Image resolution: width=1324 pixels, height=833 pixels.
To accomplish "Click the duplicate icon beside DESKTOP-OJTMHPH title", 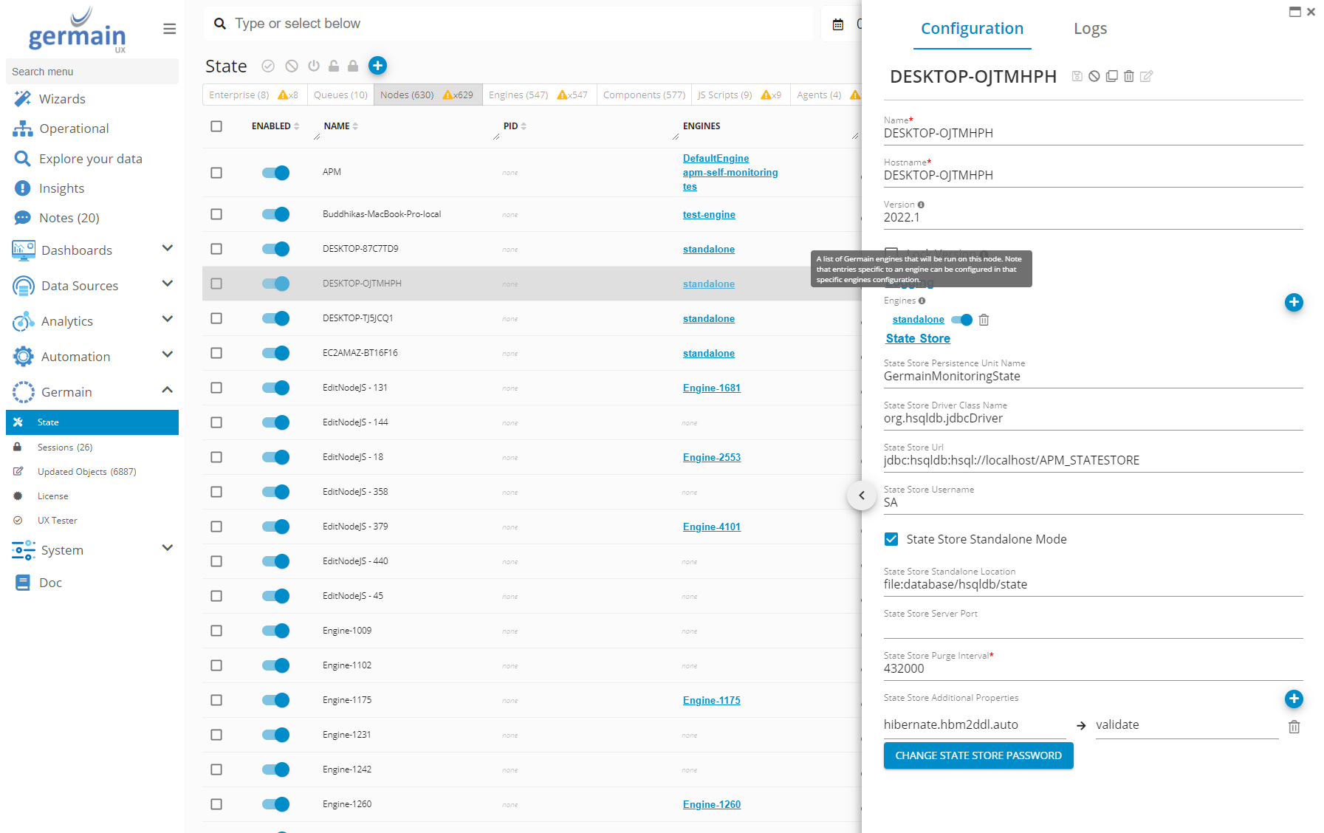I will 1111,76.
